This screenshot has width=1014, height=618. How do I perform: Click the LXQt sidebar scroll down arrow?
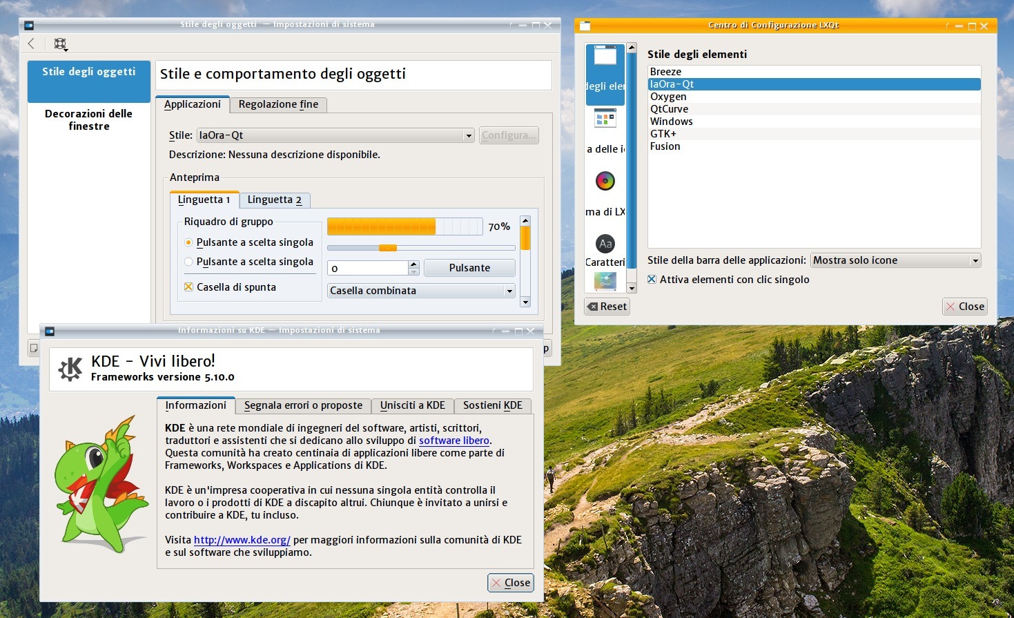click(631, 287)
